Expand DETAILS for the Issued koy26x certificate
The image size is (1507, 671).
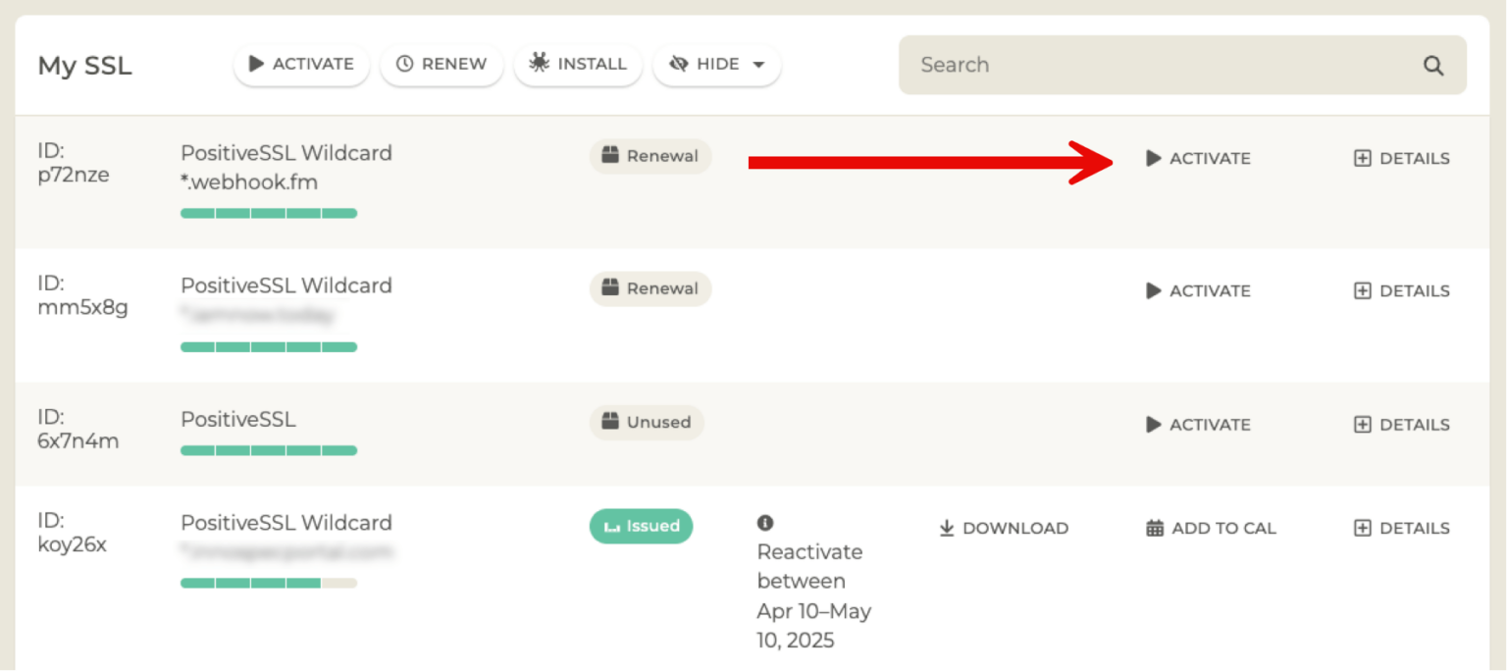click(1400, 528)
